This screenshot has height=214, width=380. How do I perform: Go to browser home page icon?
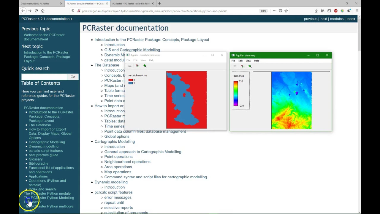point(43,11)
